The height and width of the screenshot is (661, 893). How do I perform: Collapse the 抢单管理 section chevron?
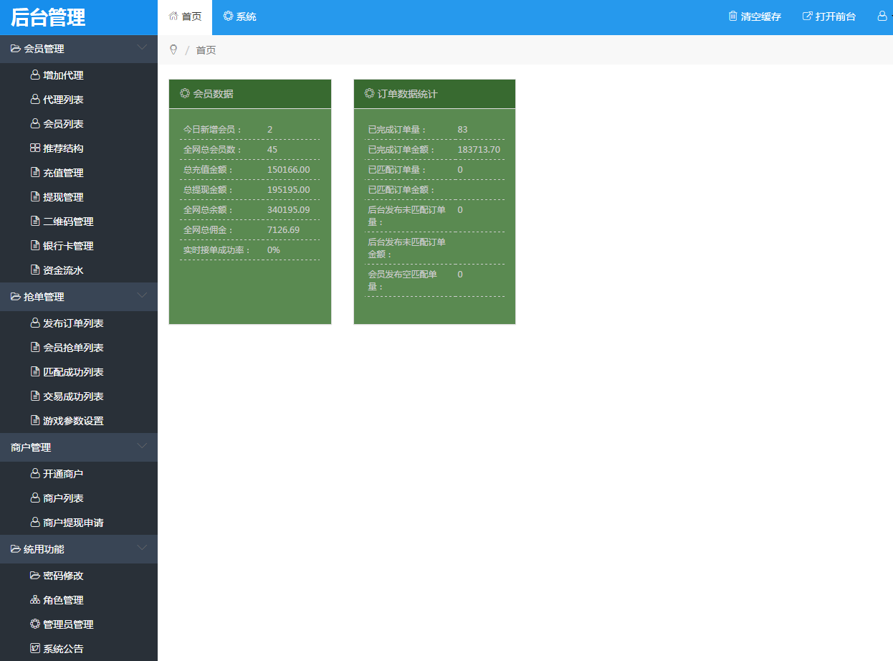coord(142,296)
